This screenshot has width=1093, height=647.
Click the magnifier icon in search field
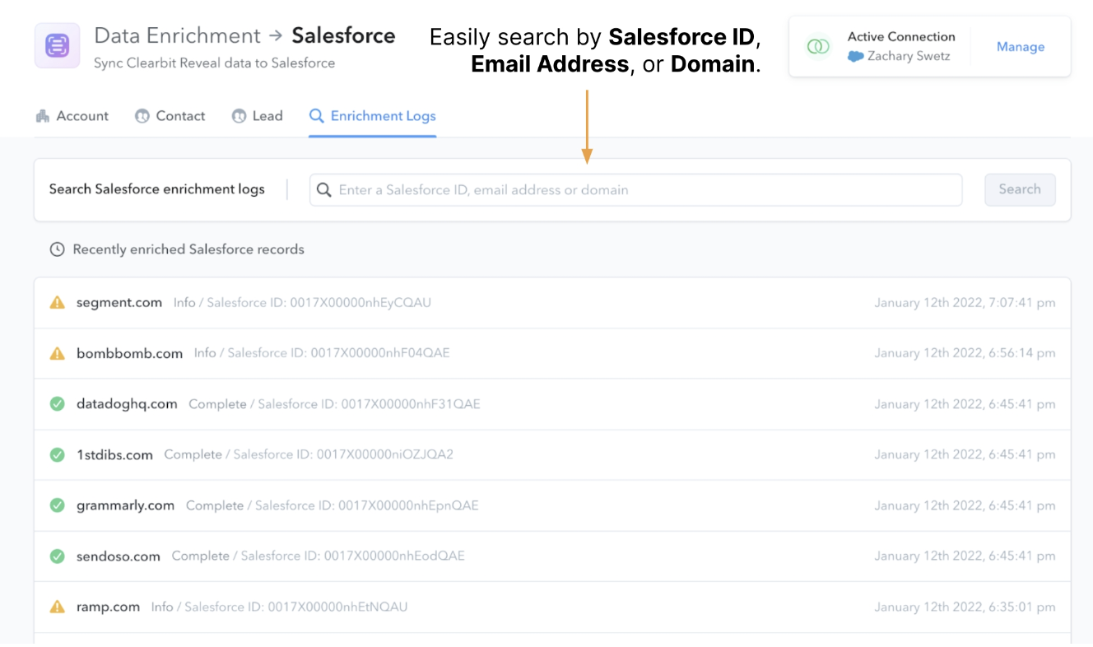point(324,189)
